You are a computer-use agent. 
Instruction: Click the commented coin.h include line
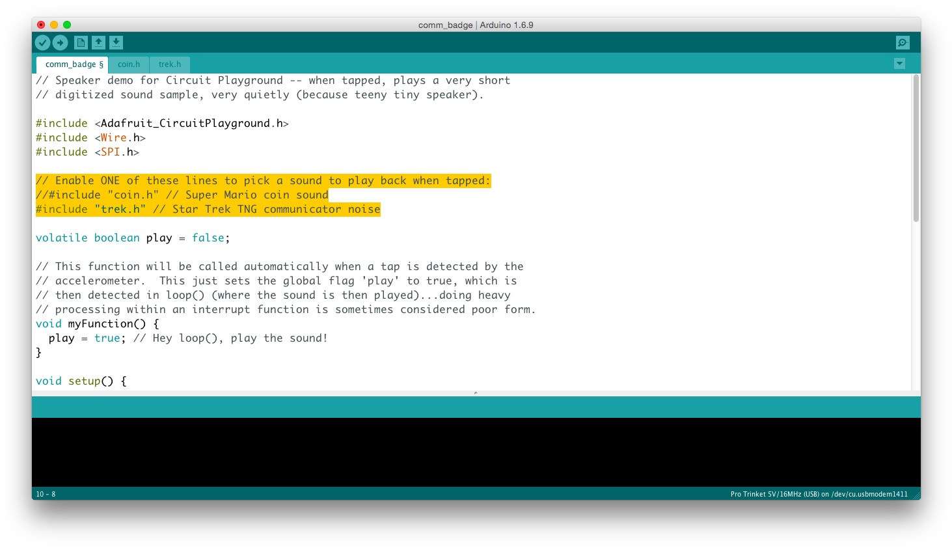[182, 195]
